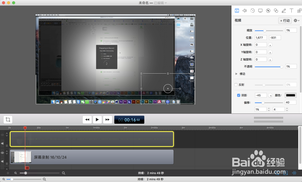This screenshot has width=302, height=182.
Task: Open the Audio properties tab
Action: (x=245, y=11)
